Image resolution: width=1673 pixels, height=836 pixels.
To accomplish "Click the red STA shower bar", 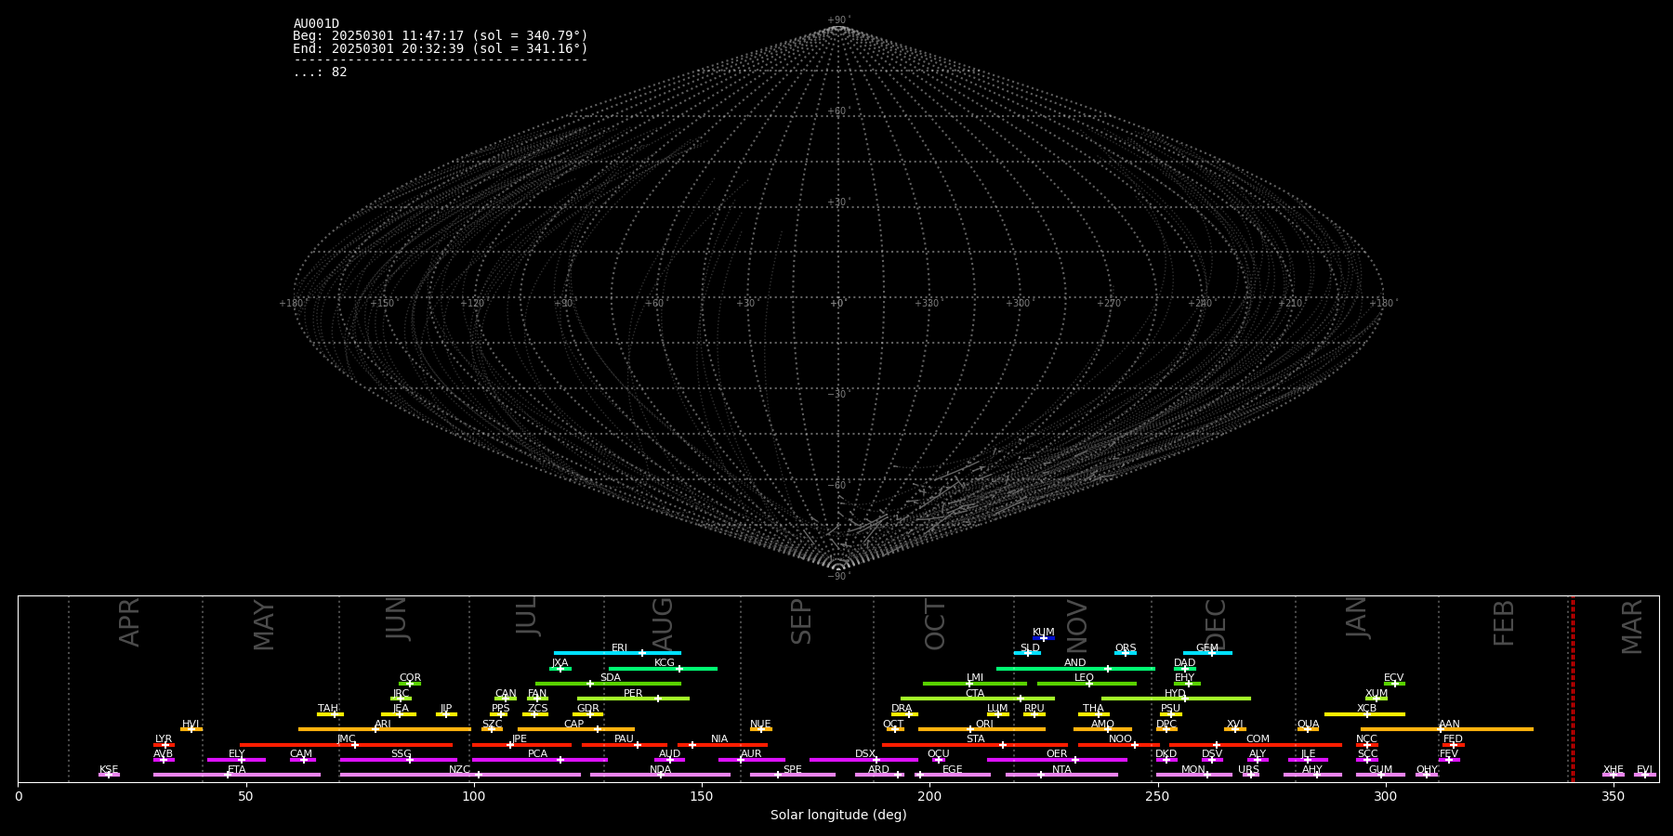I will click(x=975, y=745).
